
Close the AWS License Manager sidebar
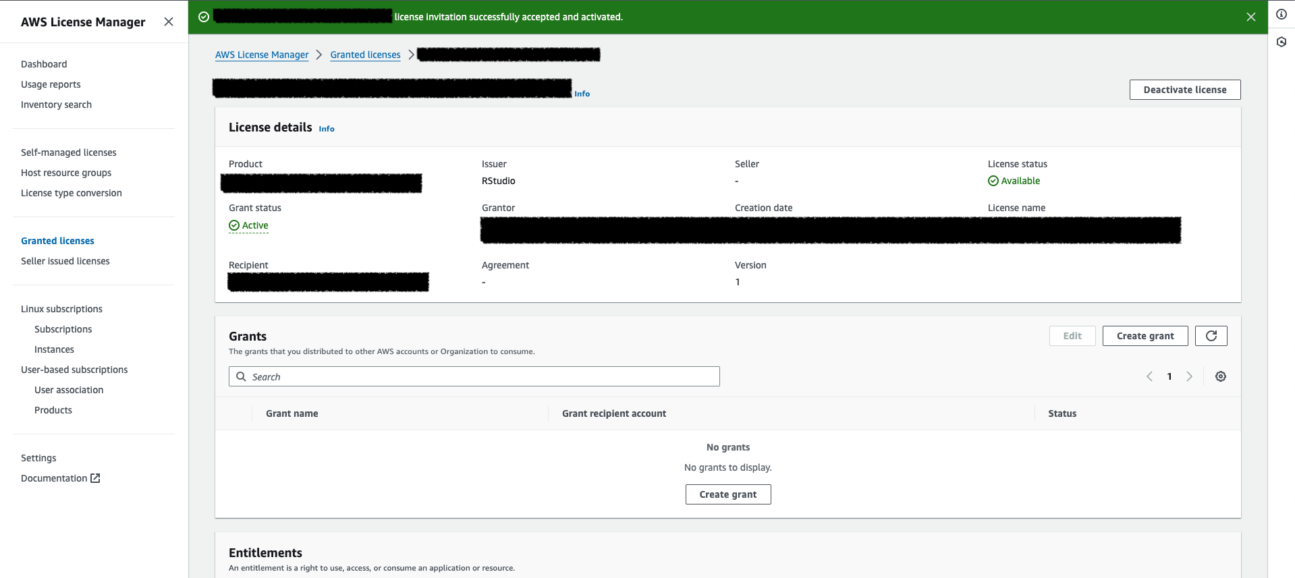pyautogui.click(x=169, y=22)
